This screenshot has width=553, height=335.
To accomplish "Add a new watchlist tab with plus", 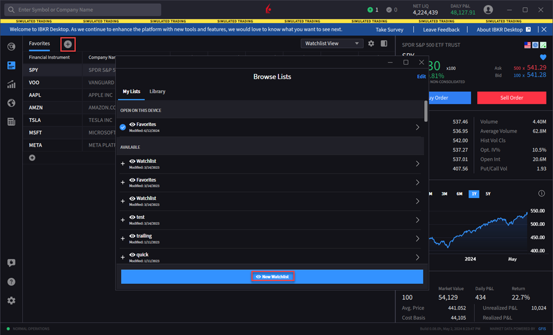I will pos(67,44).
